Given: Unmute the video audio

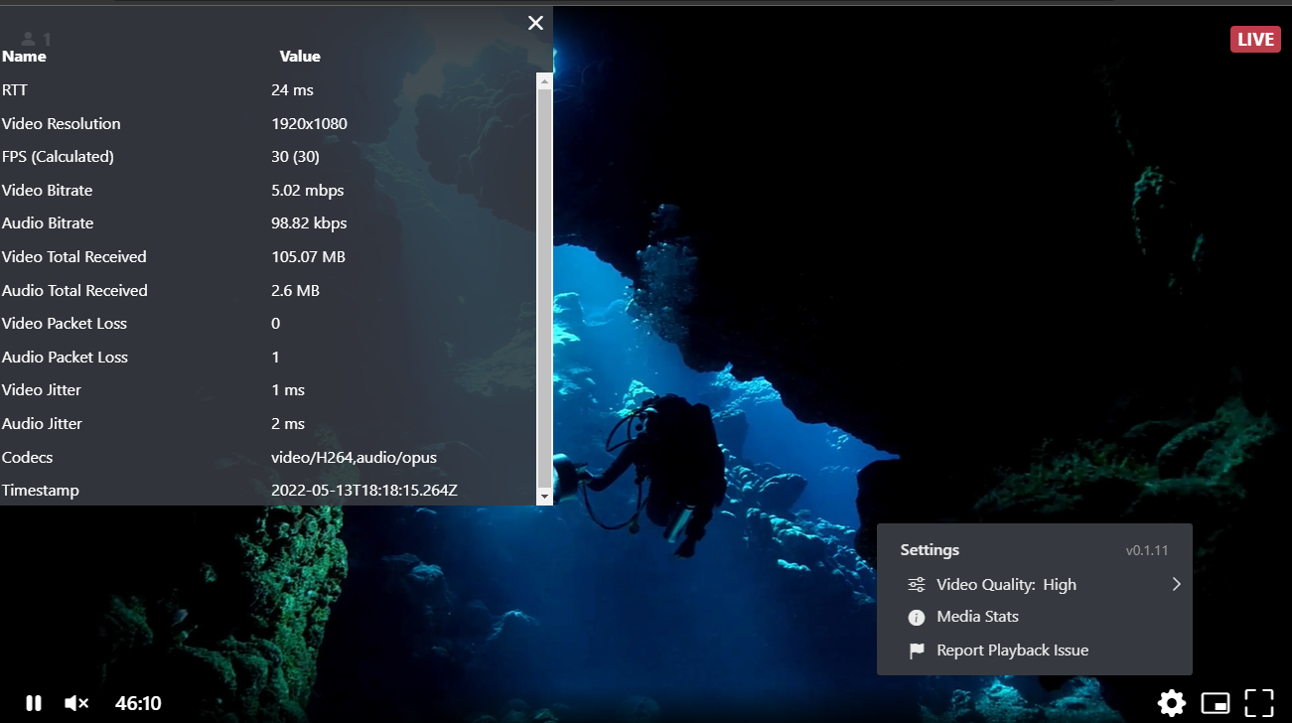Looking at the screenshot, I should 76,703.
